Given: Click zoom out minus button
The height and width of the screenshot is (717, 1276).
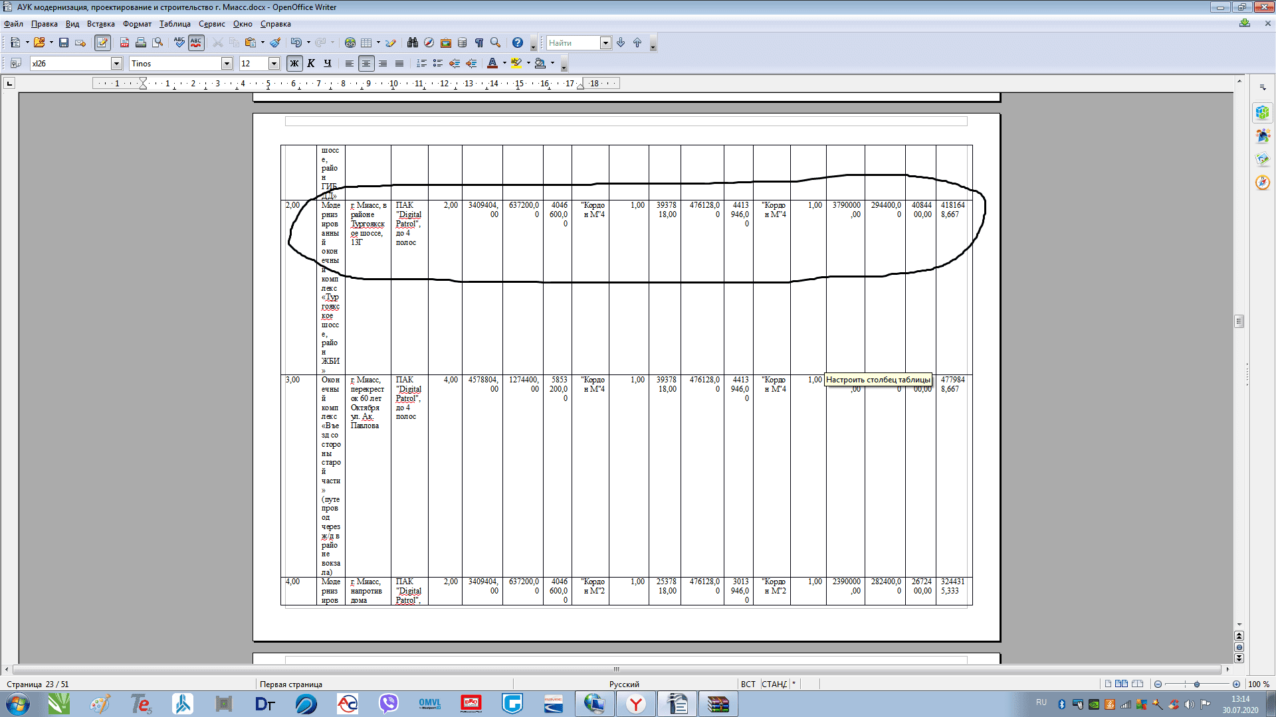Looking at the screenshot, I should 1158,684.
